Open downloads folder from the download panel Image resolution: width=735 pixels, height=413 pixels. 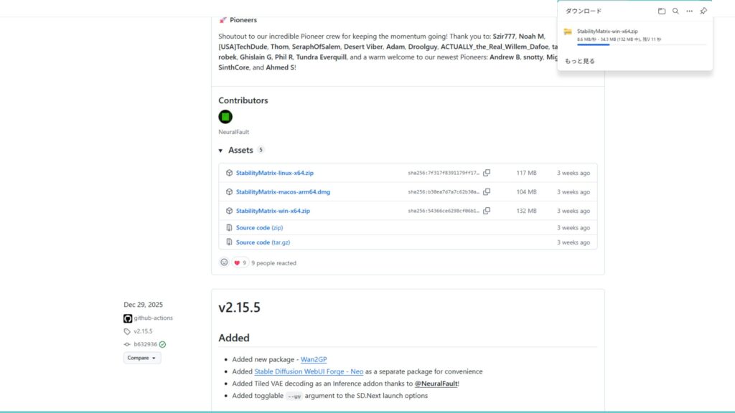pyautogui.click(x=661, y=11)
